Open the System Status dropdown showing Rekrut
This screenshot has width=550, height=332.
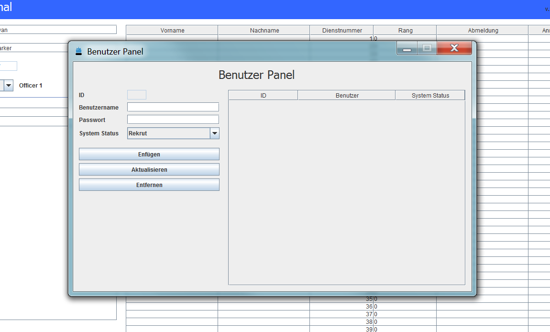pos(173,133)
